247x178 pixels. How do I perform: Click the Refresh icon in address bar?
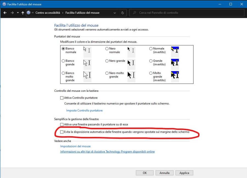[x=123, y=13]
